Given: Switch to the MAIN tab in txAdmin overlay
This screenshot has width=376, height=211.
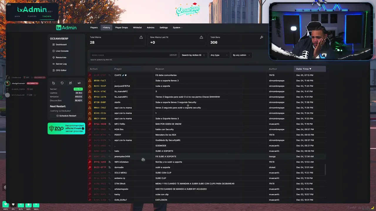Looking at the screenshot, I should tap(17, 16).
